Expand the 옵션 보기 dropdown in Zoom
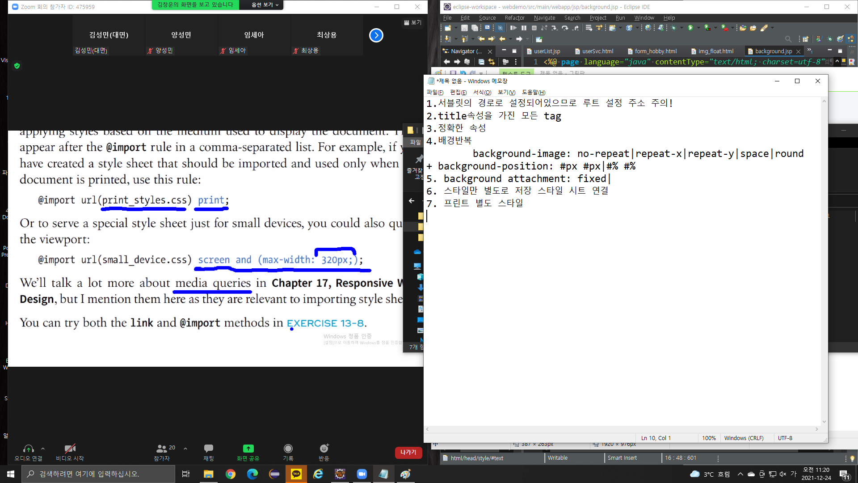Viewport: 858px width, 483px height. (265, 5)
